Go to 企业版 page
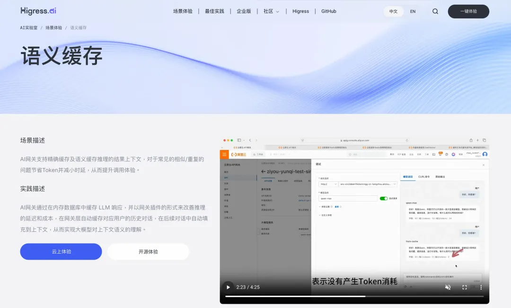The height and width of the screenshot is (308, 511). tap(244, 11)
